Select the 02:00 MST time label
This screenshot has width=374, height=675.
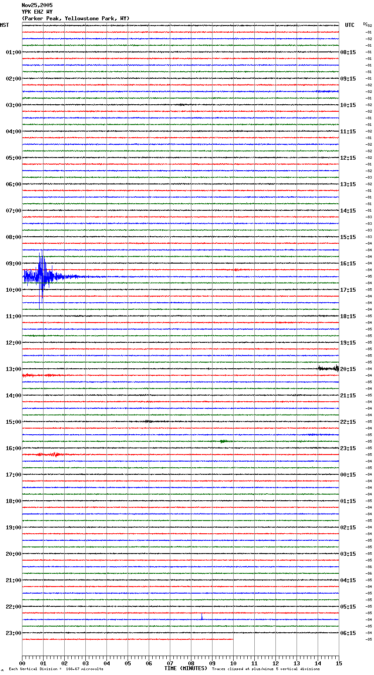pos(14,79)
